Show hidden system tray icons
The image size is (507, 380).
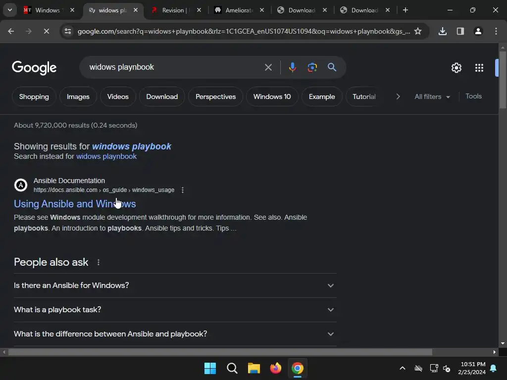pos(403,368)
